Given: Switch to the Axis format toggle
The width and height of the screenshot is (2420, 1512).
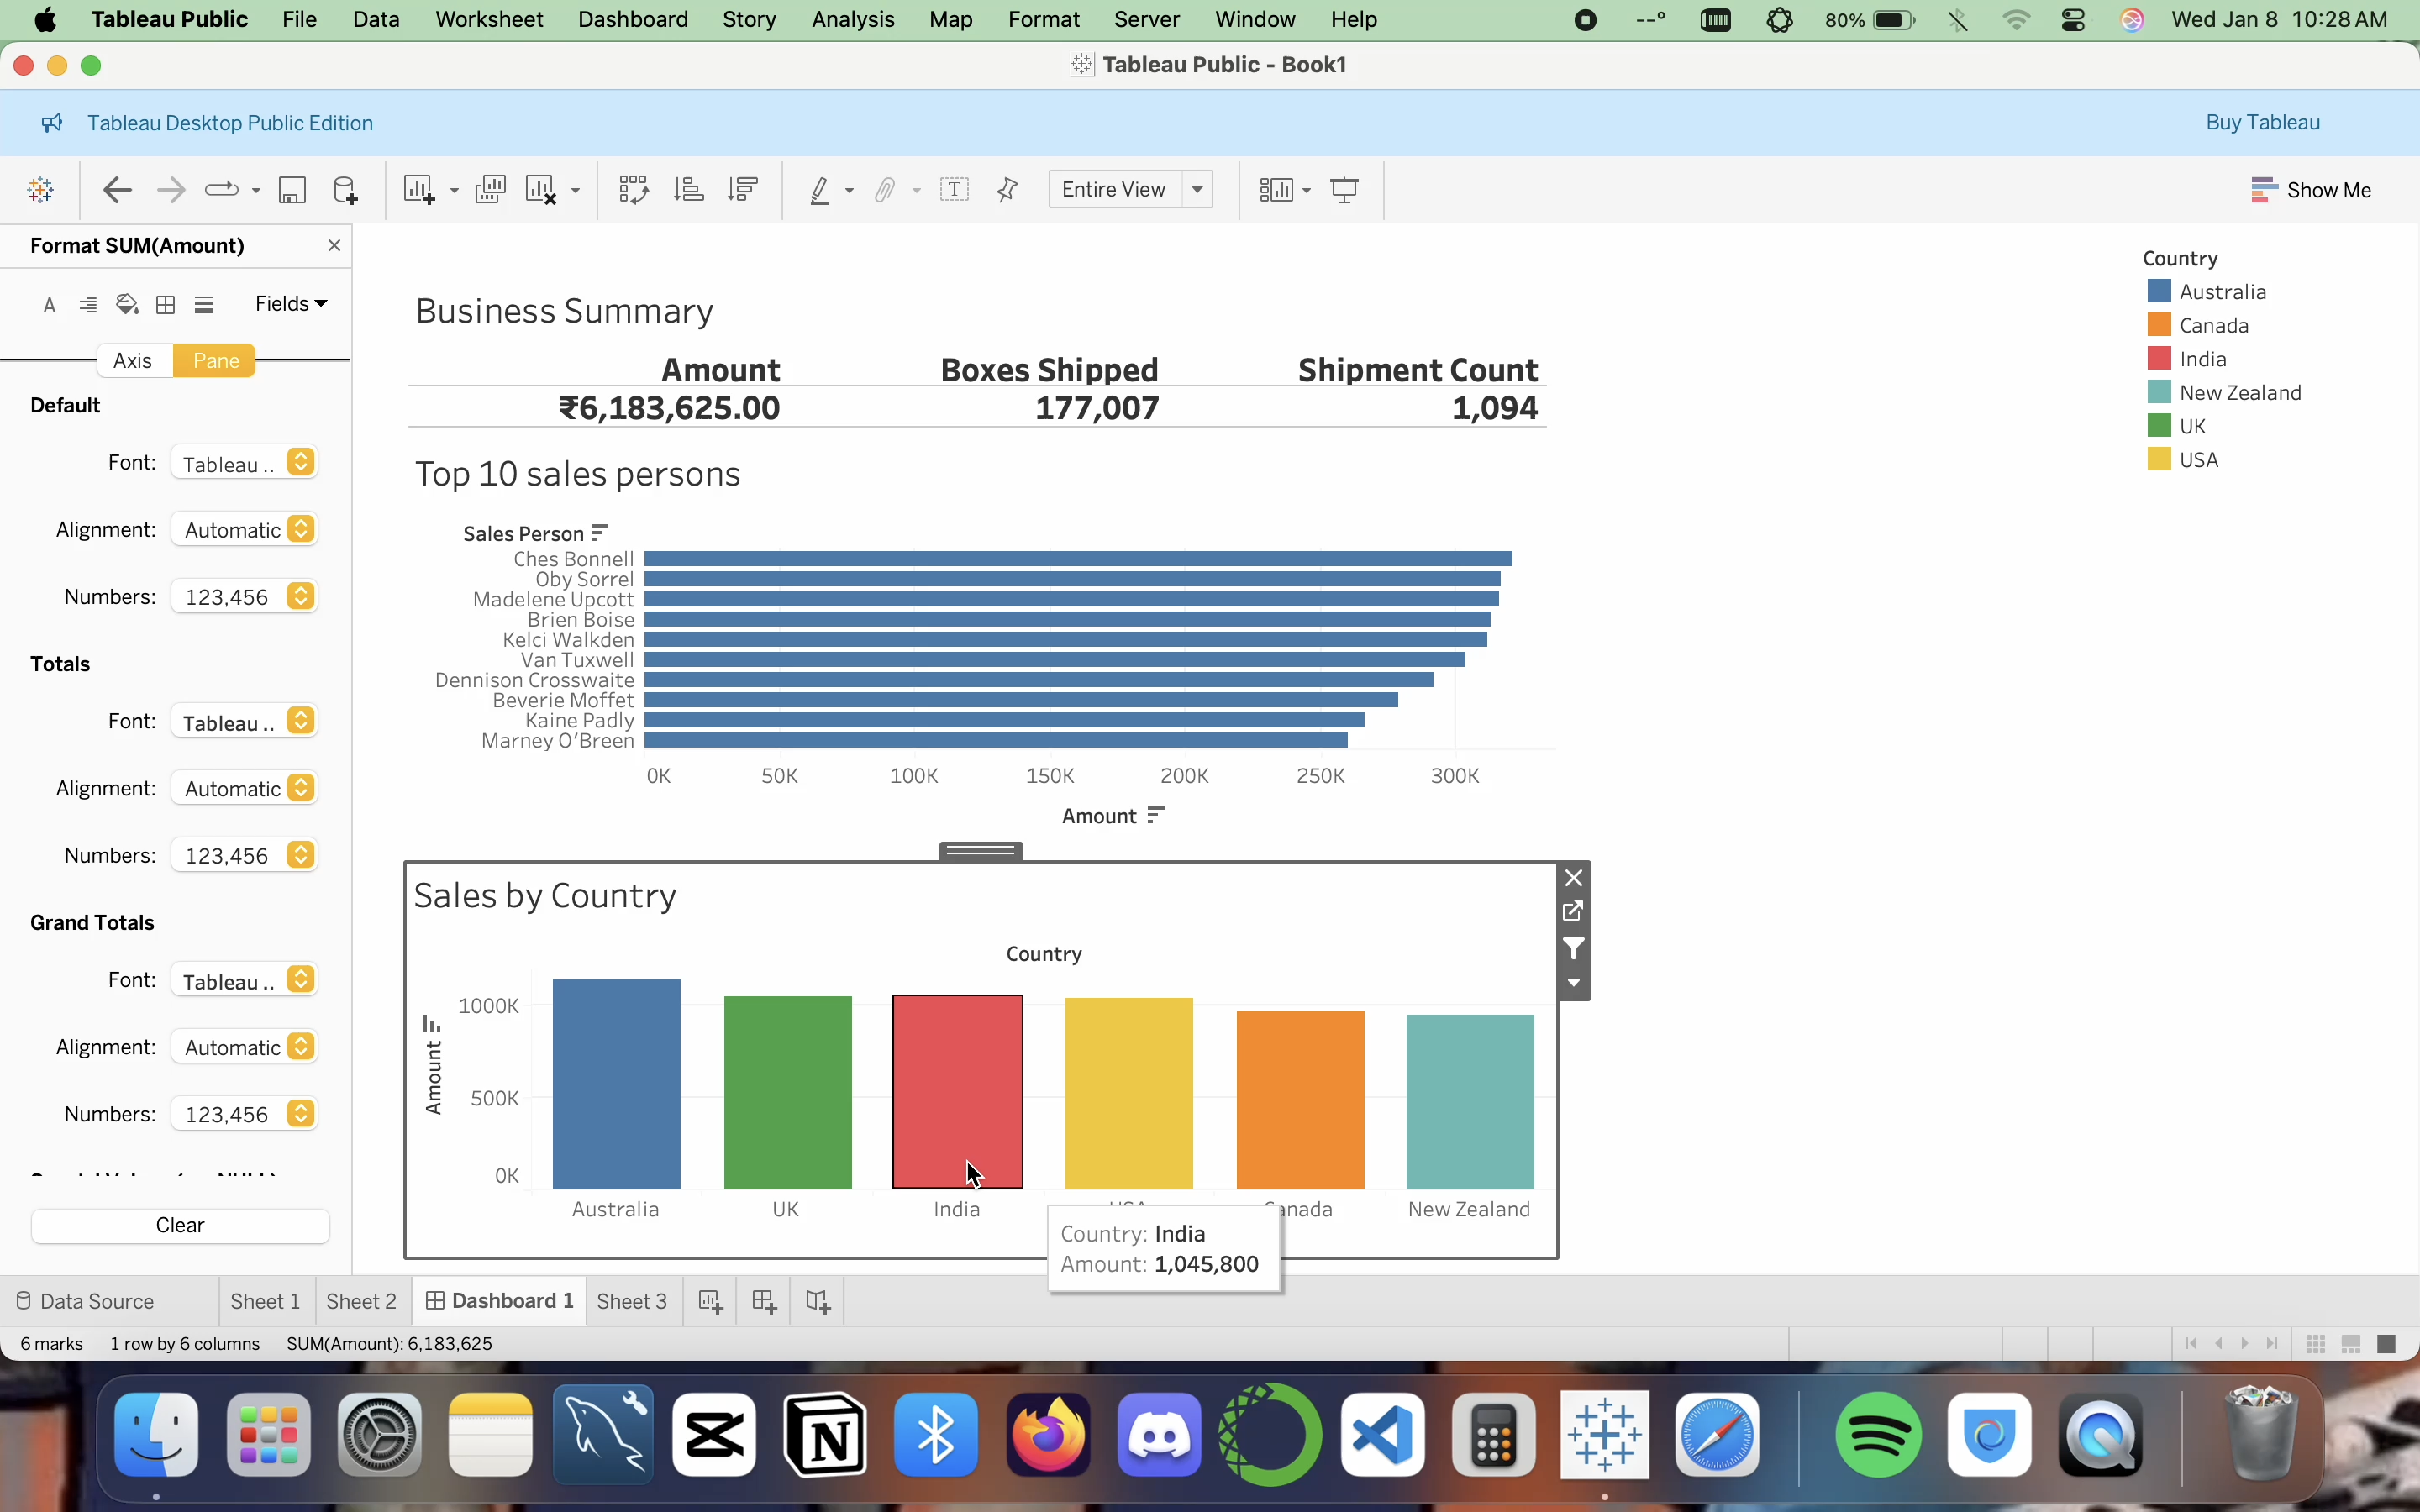Looking at the screenshot, I should (x=133, y=360).
